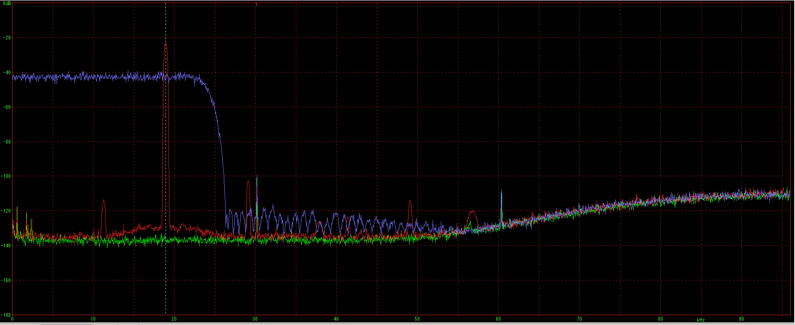Image resolution: width=795 pixels, height=325 pixels.
Task: Click the '20' frequency axis label
Action: click(x=174, y=319)
